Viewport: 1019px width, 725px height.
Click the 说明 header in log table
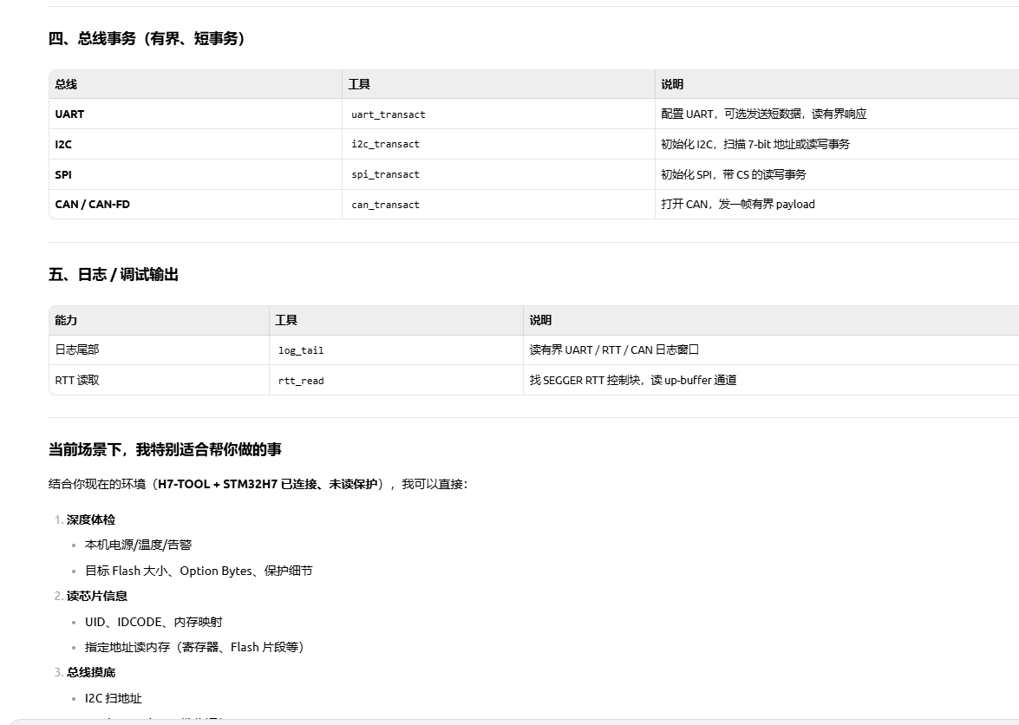540,320
